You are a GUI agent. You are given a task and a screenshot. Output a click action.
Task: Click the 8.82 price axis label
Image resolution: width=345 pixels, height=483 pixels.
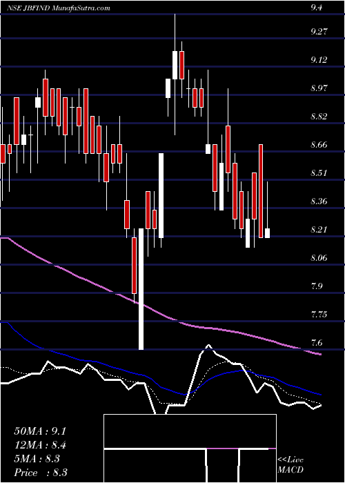[x=319, y=117]
